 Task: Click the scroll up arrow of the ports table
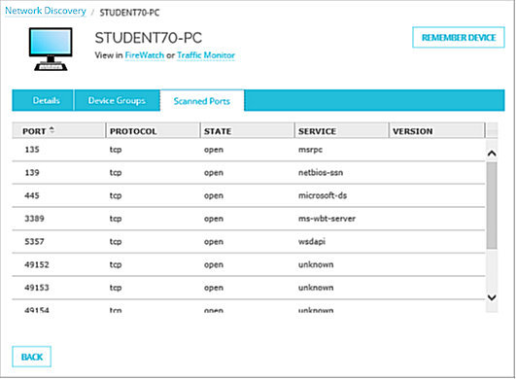[492, 154]
